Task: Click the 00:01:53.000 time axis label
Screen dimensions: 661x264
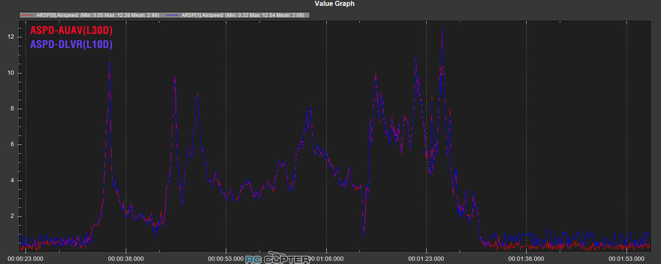Action: pos(626,259)
